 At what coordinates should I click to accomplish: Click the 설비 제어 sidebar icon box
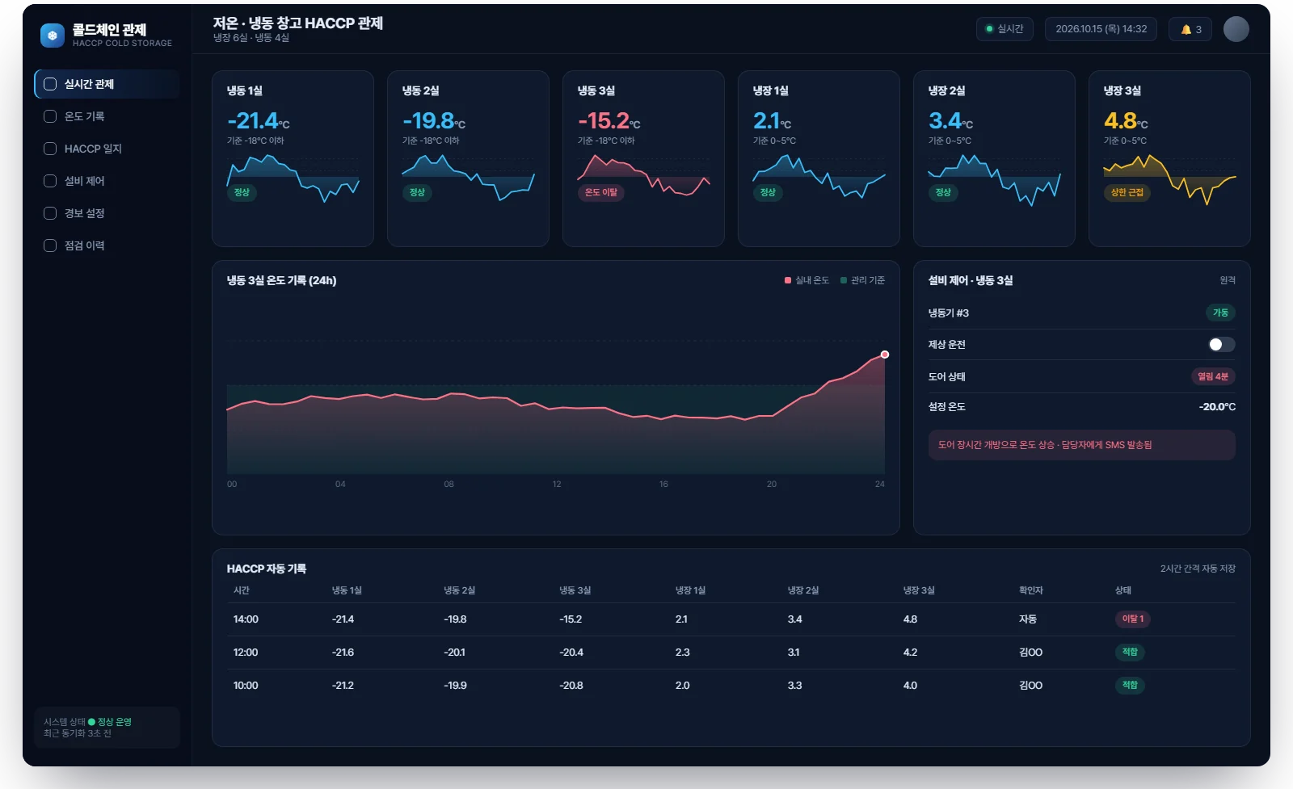(50, 181)
